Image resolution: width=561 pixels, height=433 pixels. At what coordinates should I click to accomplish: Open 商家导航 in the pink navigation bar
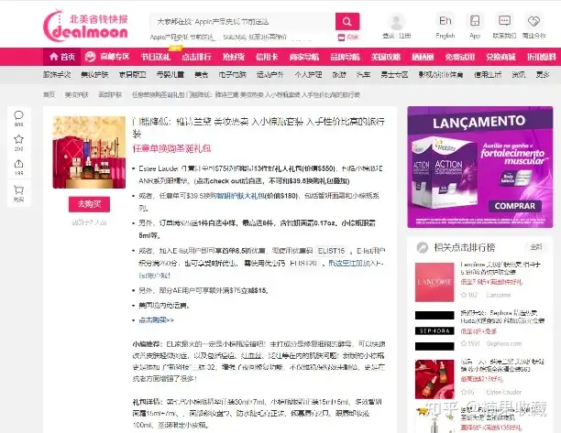304,57
